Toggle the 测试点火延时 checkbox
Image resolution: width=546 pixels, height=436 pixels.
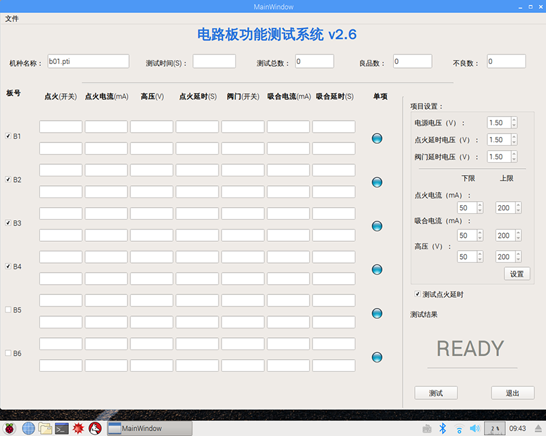pyautogui.click(x=418, y=294)
